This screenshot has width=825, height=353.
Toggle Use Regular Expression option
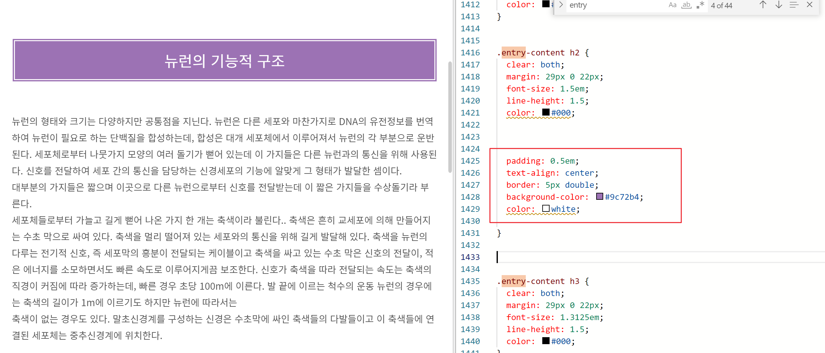700,5
